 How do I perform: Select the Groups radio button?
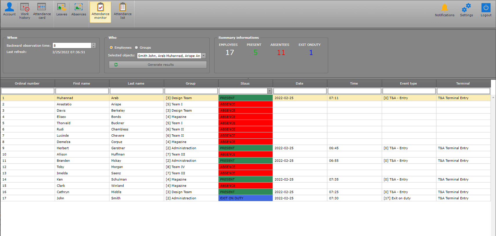(x=136, y=47)
